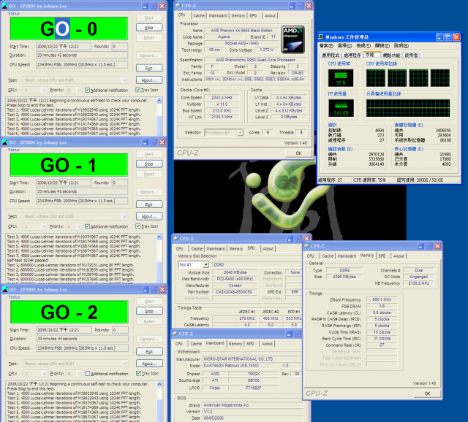468x422 pixels.
Task: Click the CPU-Z CPU window title icon
Action: point(178,5)
